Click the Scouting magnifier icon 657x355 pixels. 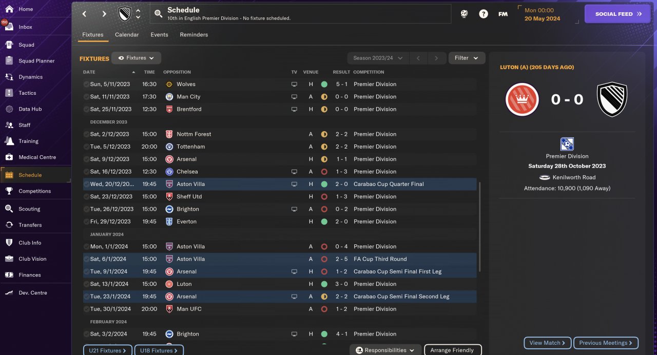click(9, 209)
